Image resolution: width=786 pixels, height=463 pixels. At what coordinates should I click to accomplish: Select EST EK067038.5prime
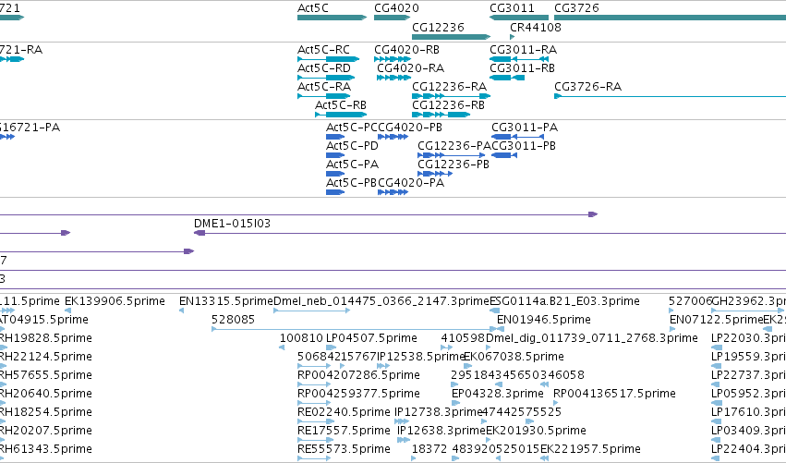[x=514, y=357]
